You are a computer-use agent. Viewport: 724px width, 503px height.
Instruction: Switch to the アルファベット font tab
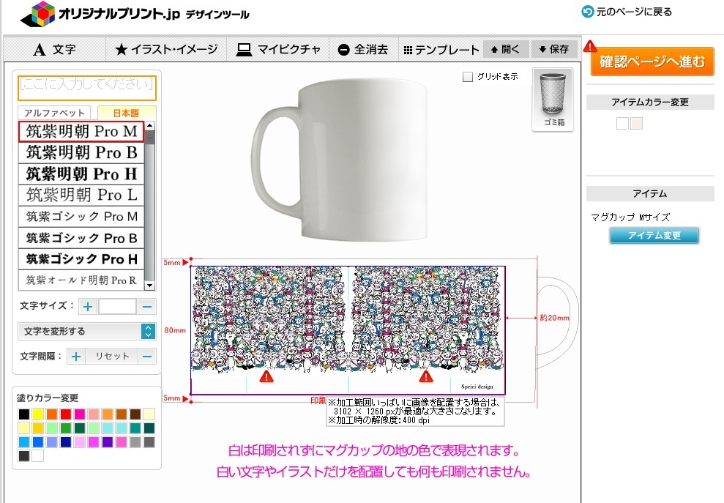click(x=54, y=113)
